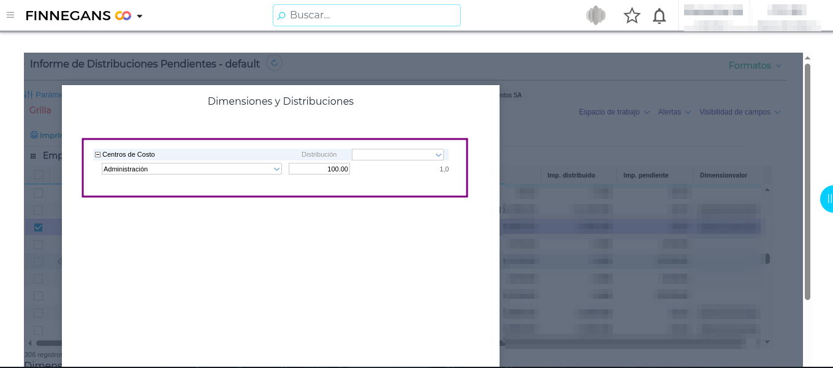833x368 pixels.
Task: Open the FINNEGANS logo dropdown caret
Action: click(140, 17)
